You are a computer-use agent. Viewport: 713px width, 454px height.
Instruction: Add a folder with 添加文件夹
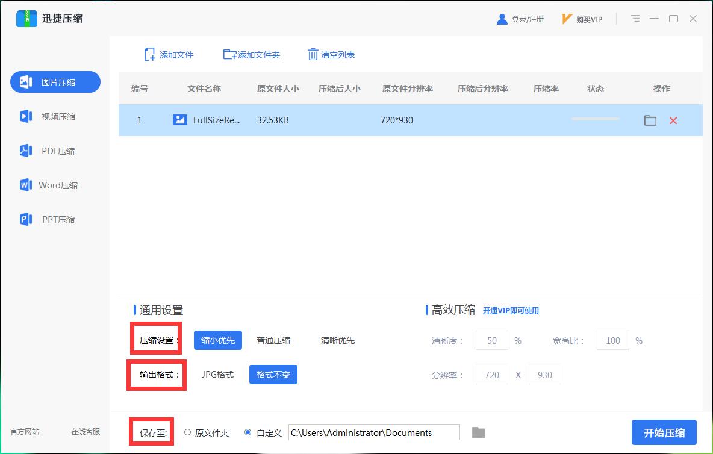(252, 54)
